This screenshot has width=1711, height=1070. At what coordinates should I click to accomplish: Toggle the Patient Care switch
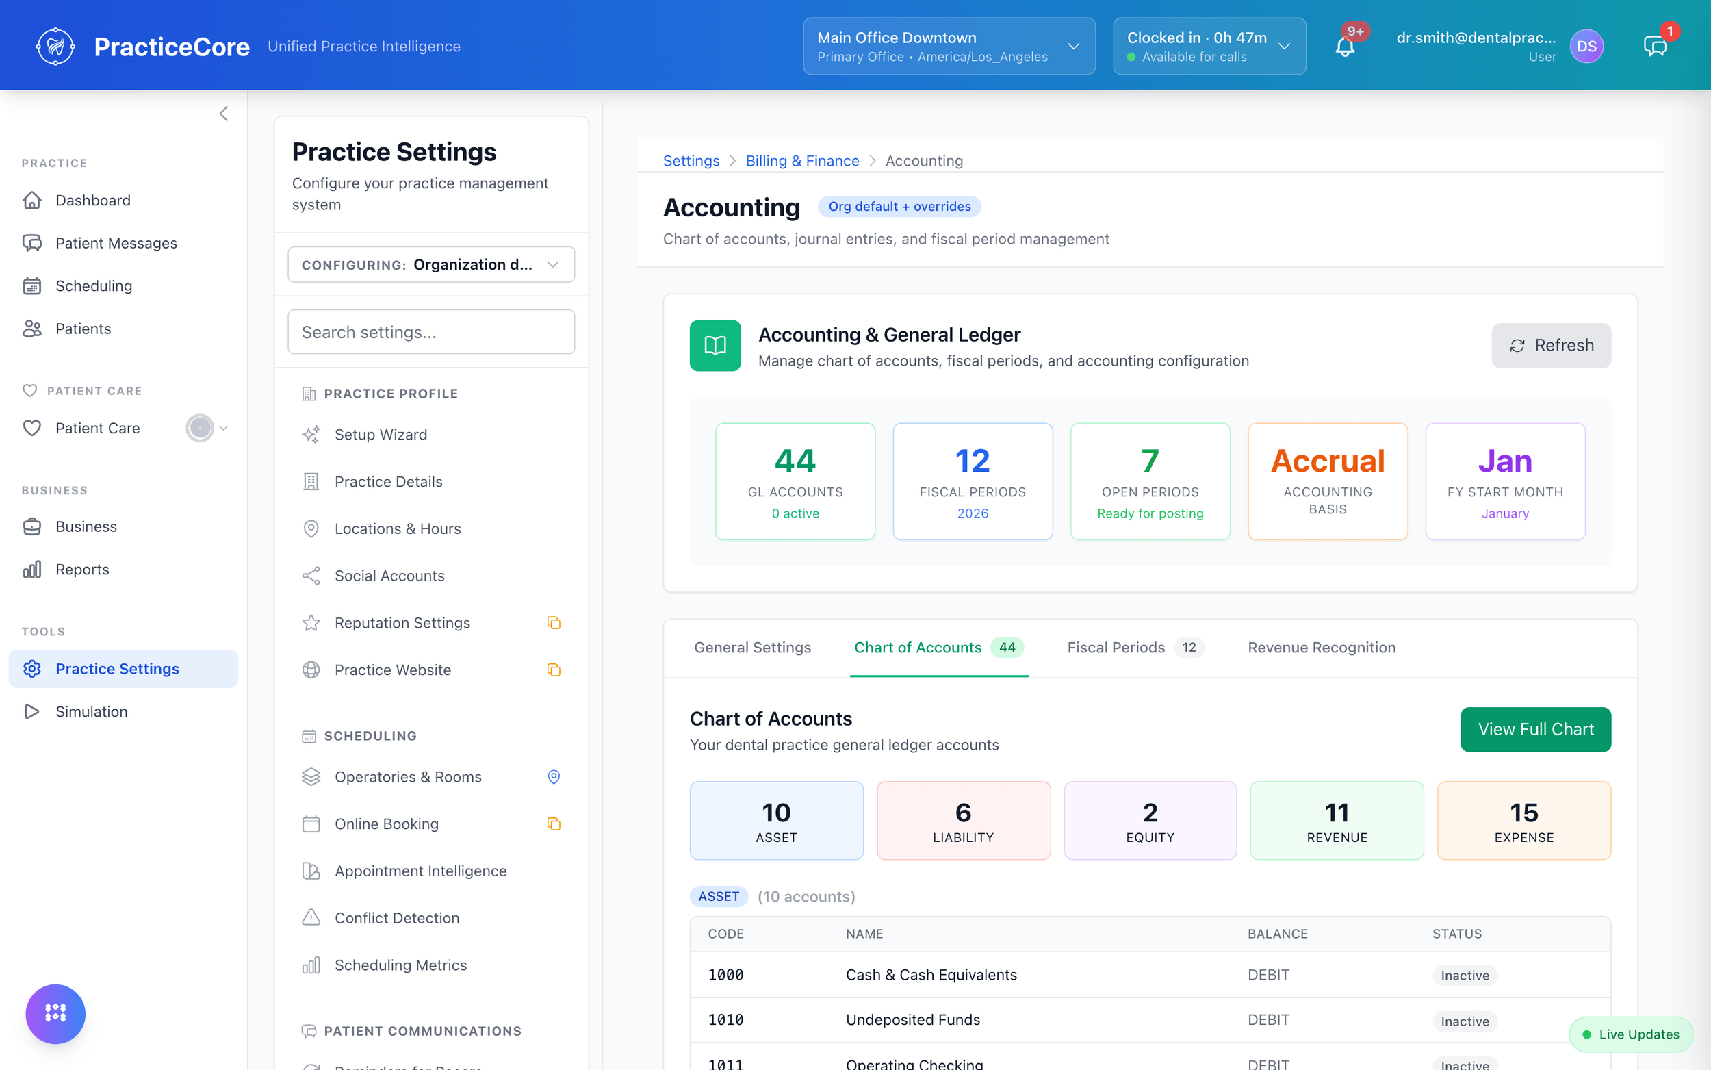tap(199, 428)
